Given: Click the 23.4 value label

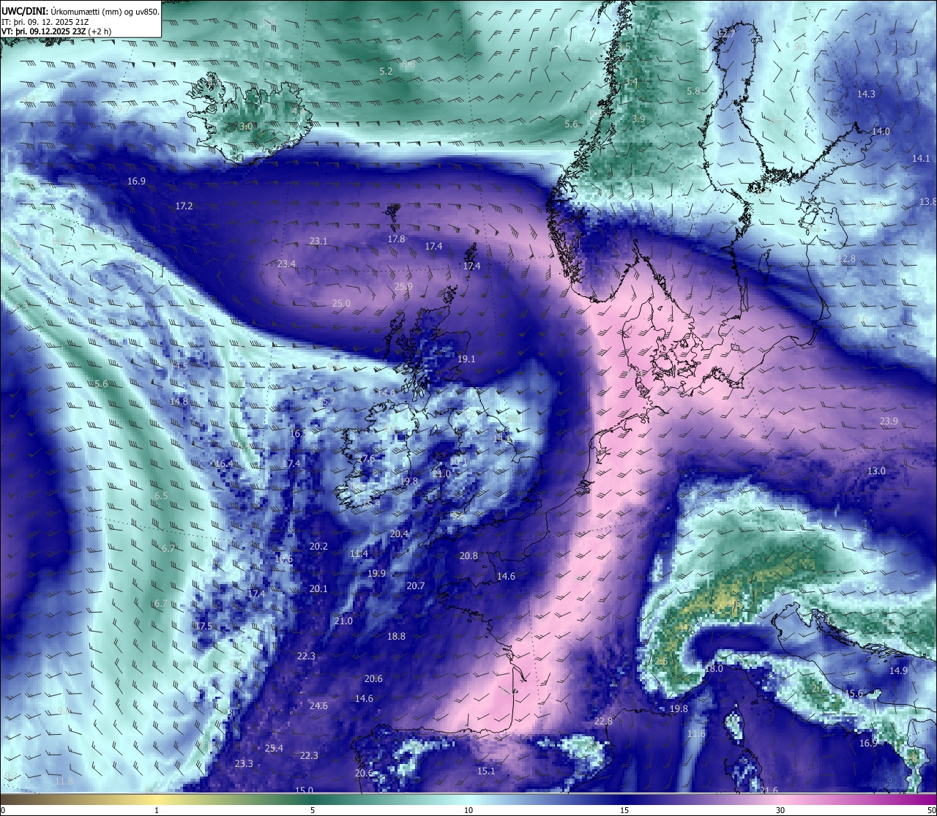Looking at the screenshot, I should pyautogui.click(x=286, y=263).
